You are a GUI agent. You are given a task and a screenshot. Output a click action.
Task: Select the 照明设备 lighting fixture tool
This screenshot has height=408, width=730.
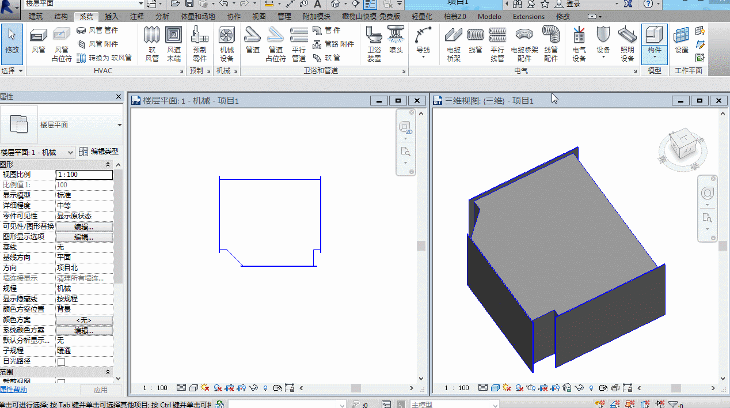tap(627, 44)
